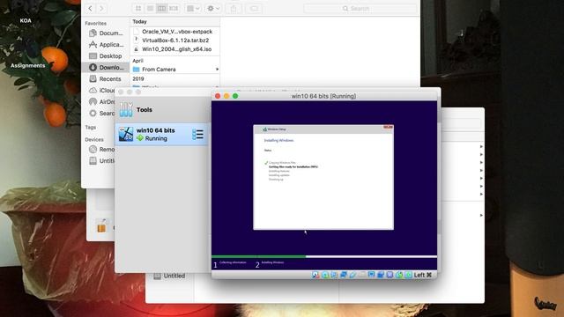Click the Finder edit tags button
Image resolution: width=564 pixels, height=317 pixels.
[x=254, y=8]
